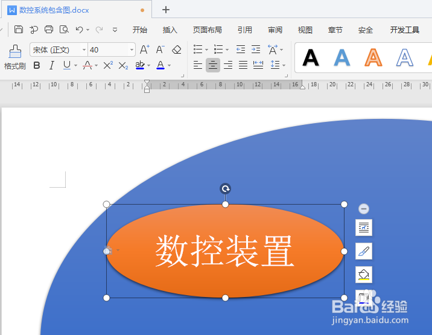Click the Print icon
This screenshot has height=335, width=432.
(x=49, y=29)
